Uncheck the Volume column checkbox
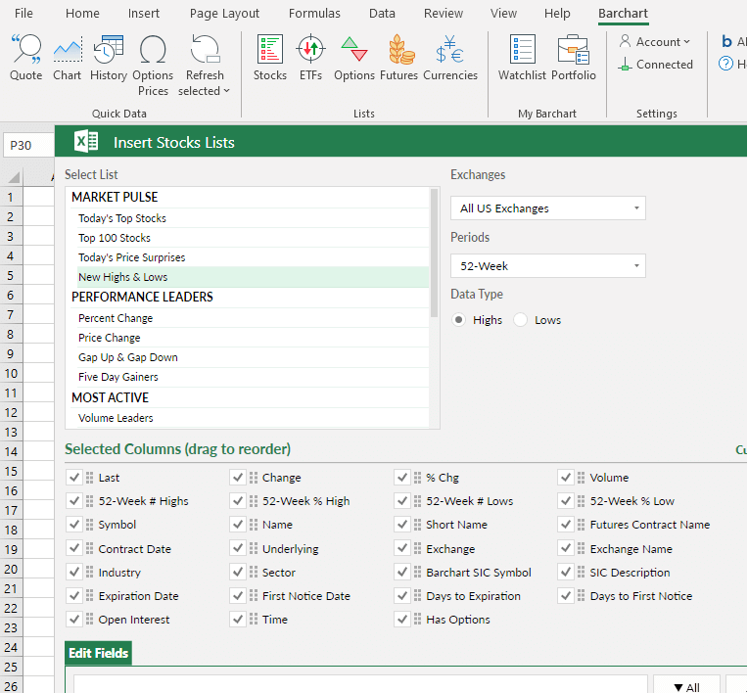 click(566, 478)
